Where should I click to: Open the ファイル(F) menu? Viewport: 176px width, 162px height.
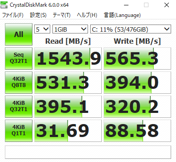(13, 15)
